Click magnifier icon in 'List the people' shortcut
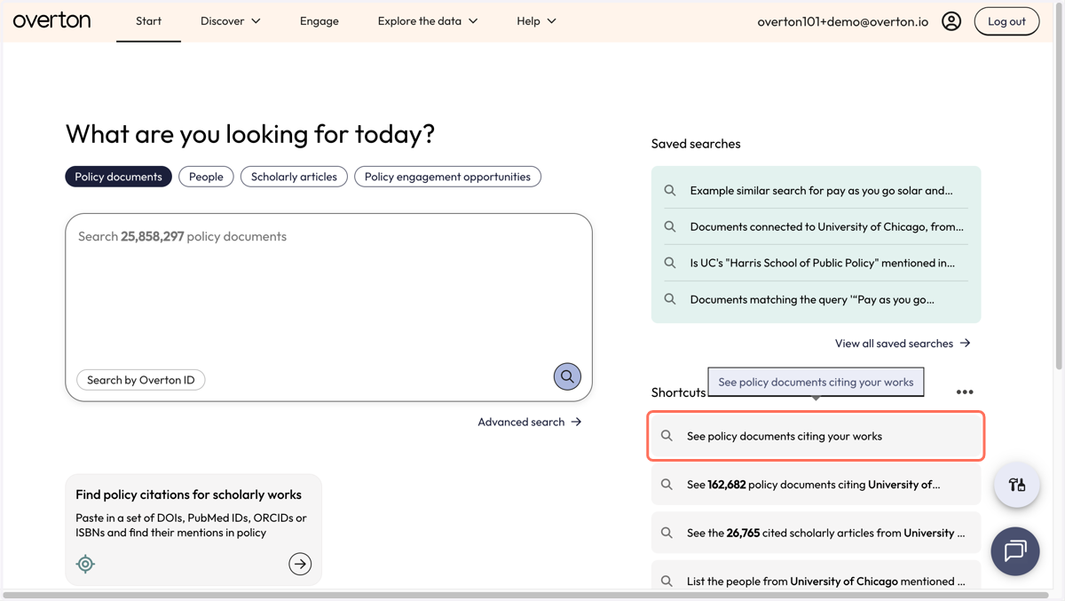The image size is (1065, 601). coord(667,581)
